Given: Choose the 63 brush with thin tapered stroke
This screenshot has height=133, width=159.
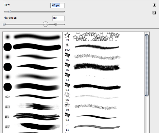Looking at the screenshot, I should click(92, 117).
